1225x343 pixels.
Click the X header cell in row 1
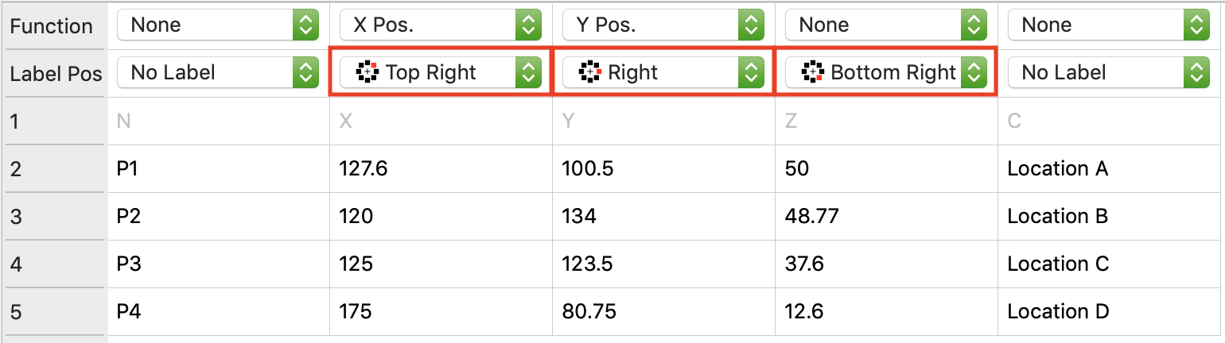[440, 121]
